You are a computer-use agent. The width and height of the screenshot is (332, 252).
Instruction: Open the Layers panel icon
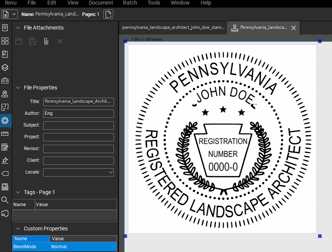coord(5,67)
